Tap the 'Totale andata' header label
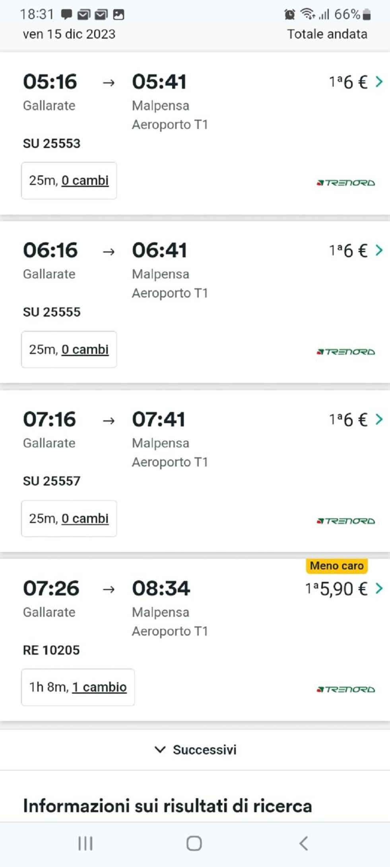390x867 pixels. pyautogui.click(x=327, y=34)
